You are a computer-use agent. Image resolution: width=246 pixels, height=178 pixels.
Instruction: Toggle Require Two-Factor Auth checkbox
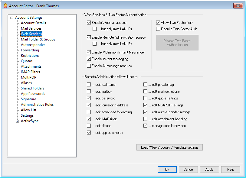coord(158,29)
